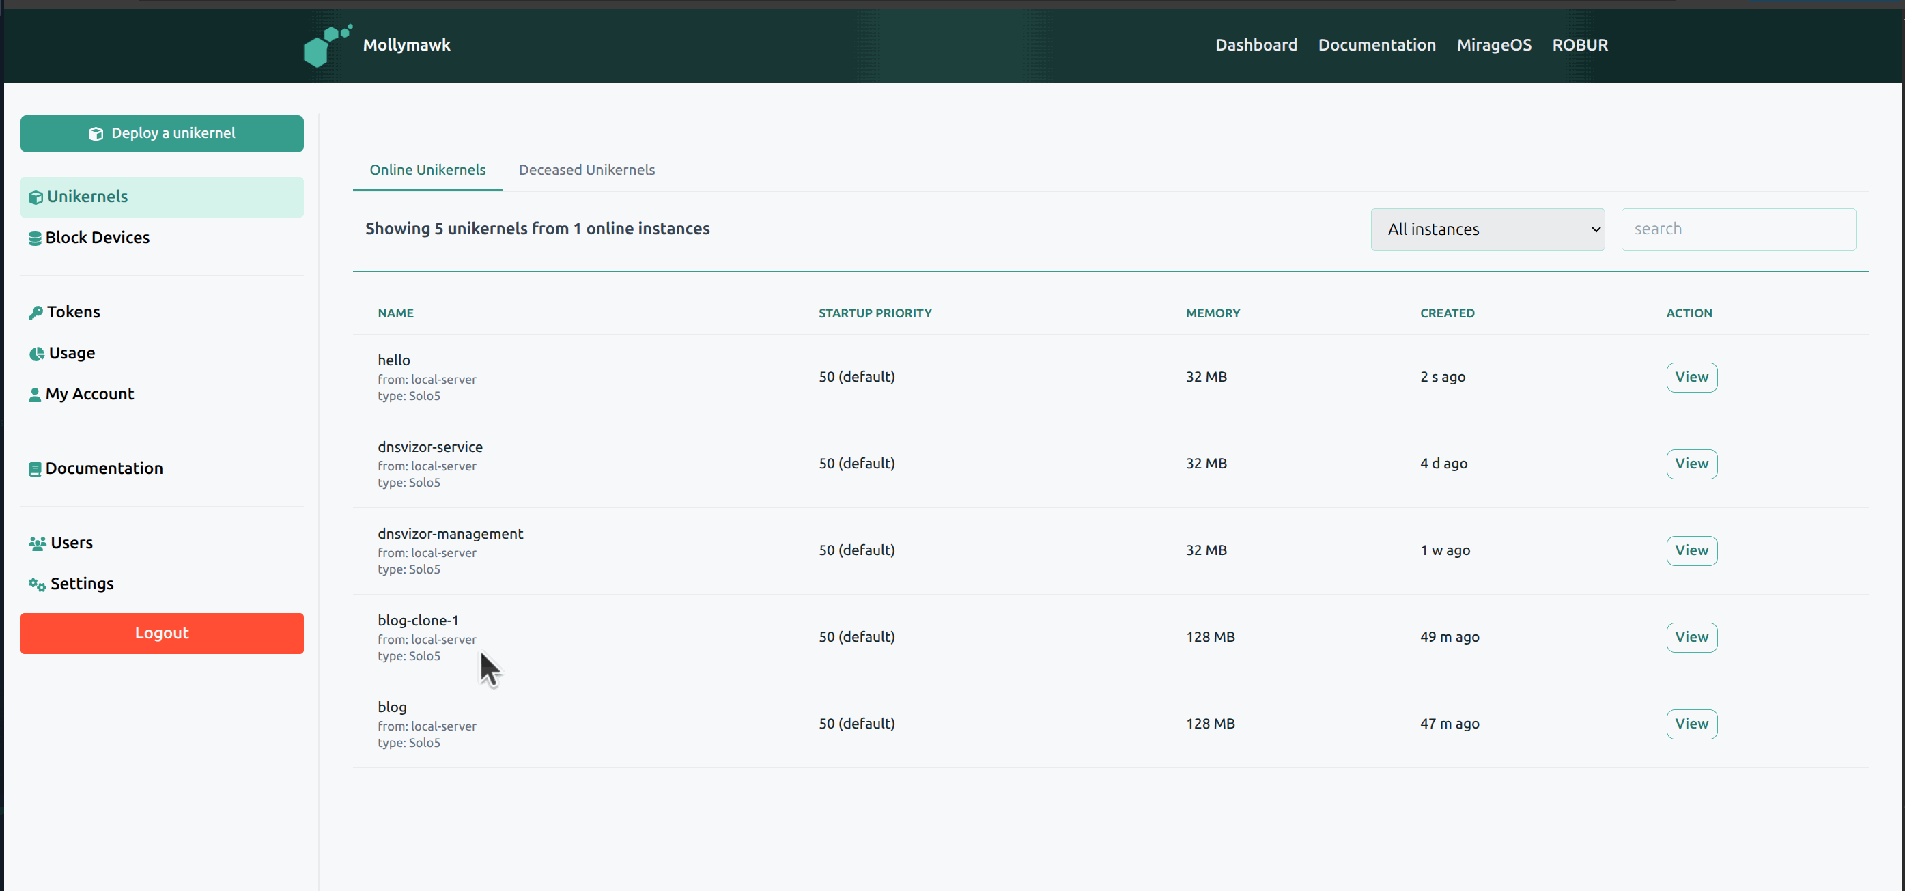Switch to Deceased Unikernels tab
This screenshot has width=1905, height=891.
coord(587,170)
